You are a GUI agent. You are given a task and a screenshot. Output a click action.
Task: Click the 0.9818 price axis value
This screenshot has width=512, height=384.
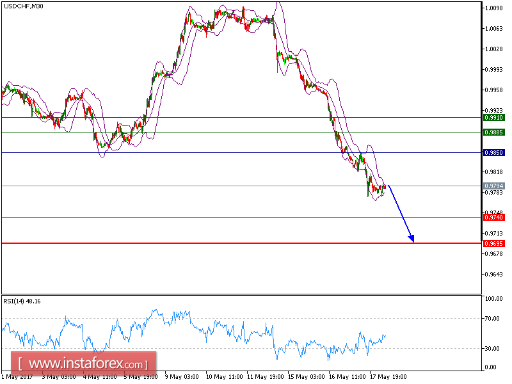pos(493,172)
